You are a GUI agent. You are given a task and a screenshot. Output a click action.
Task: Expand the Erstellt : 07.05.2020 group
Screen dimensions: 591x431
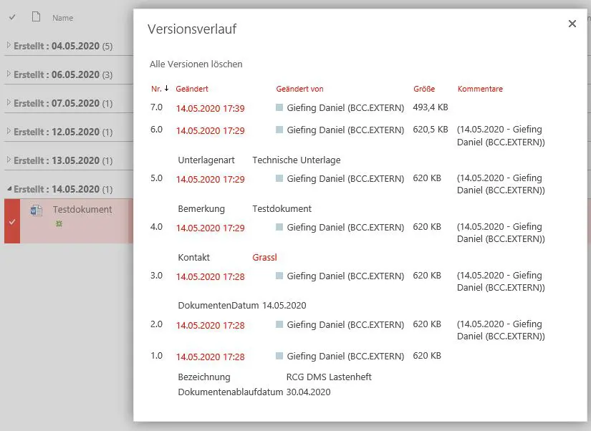pyautogui.click(x=9, y=103)
